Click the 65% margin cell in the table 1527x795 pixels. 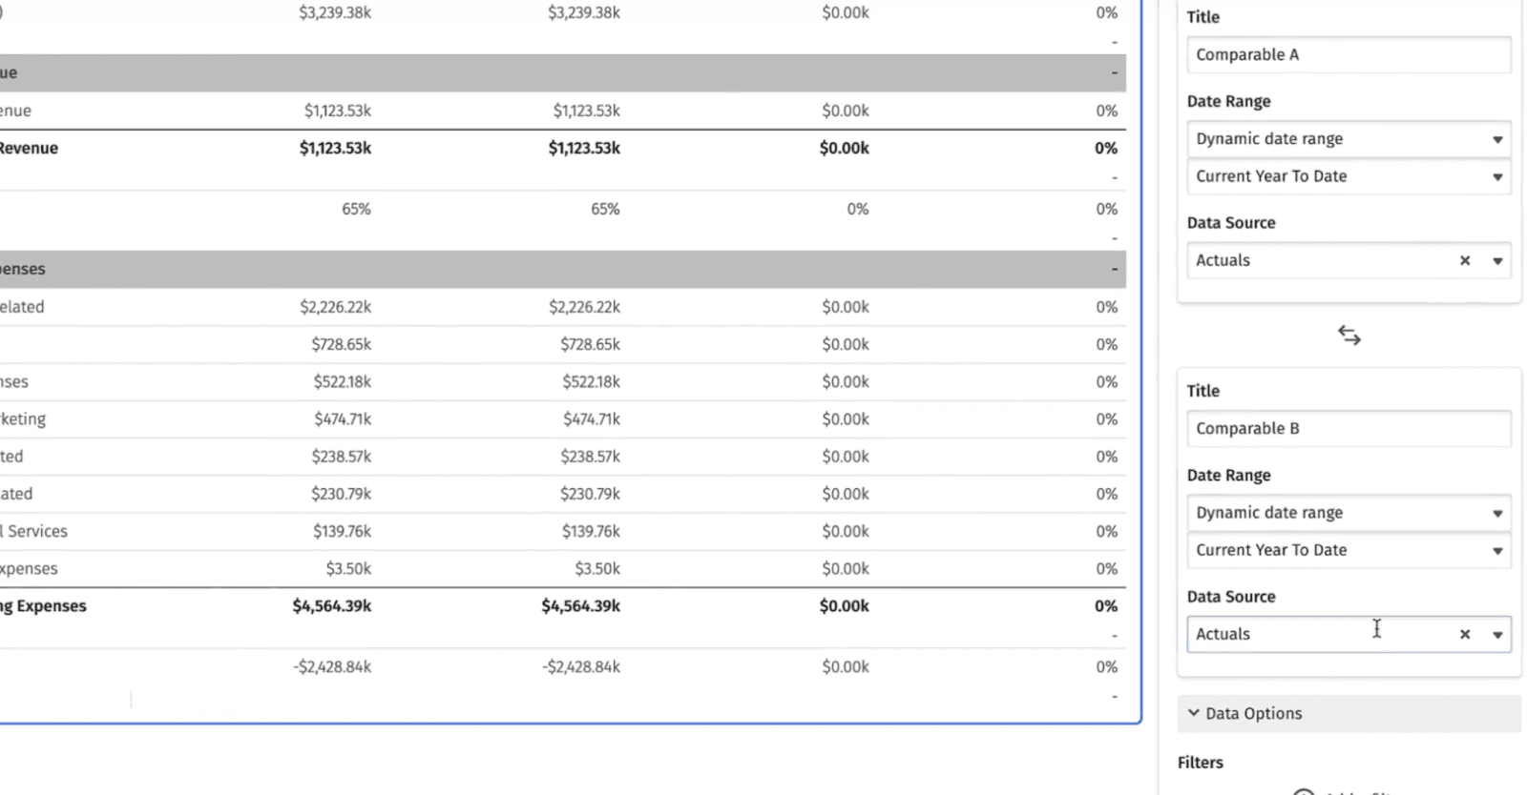[355, 208]
